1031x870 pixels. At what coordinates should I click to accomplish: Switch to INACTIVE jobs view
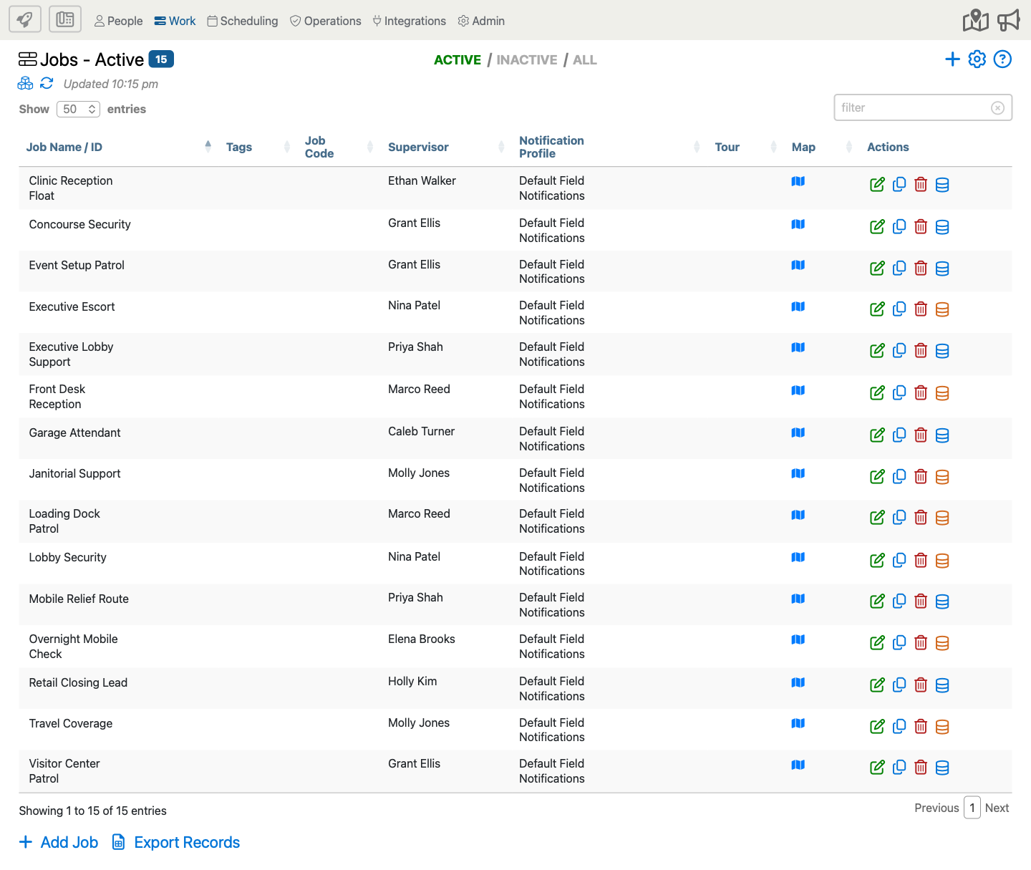527,60
